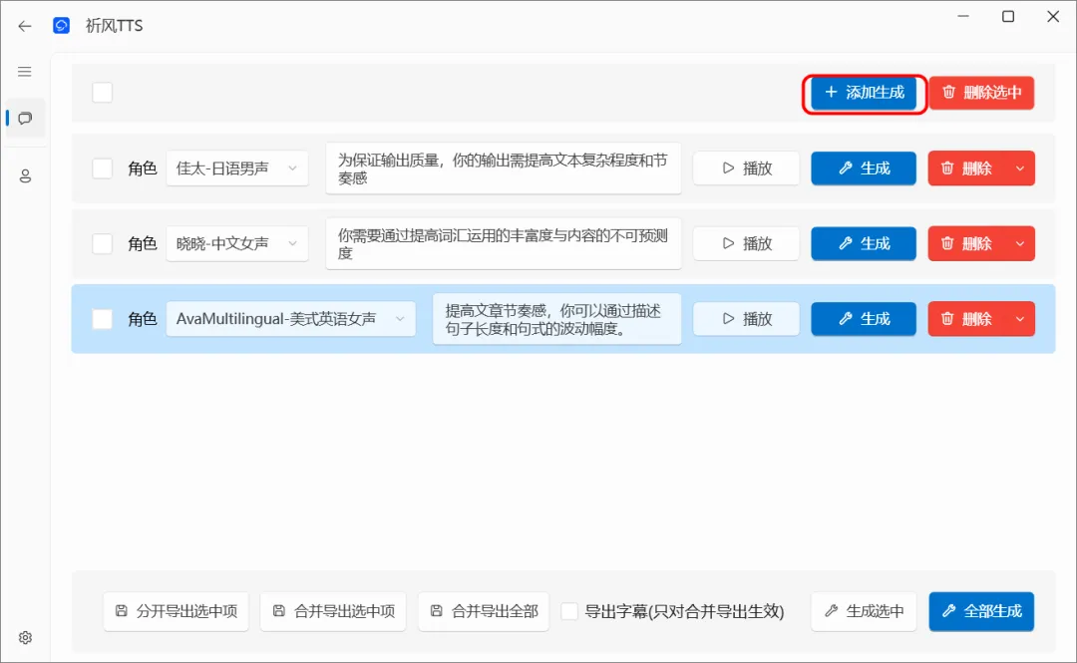Viewport: 1077px width, 663px height.
Task: Edit text field starting 为保证输出质量
Action: (504, 168)
